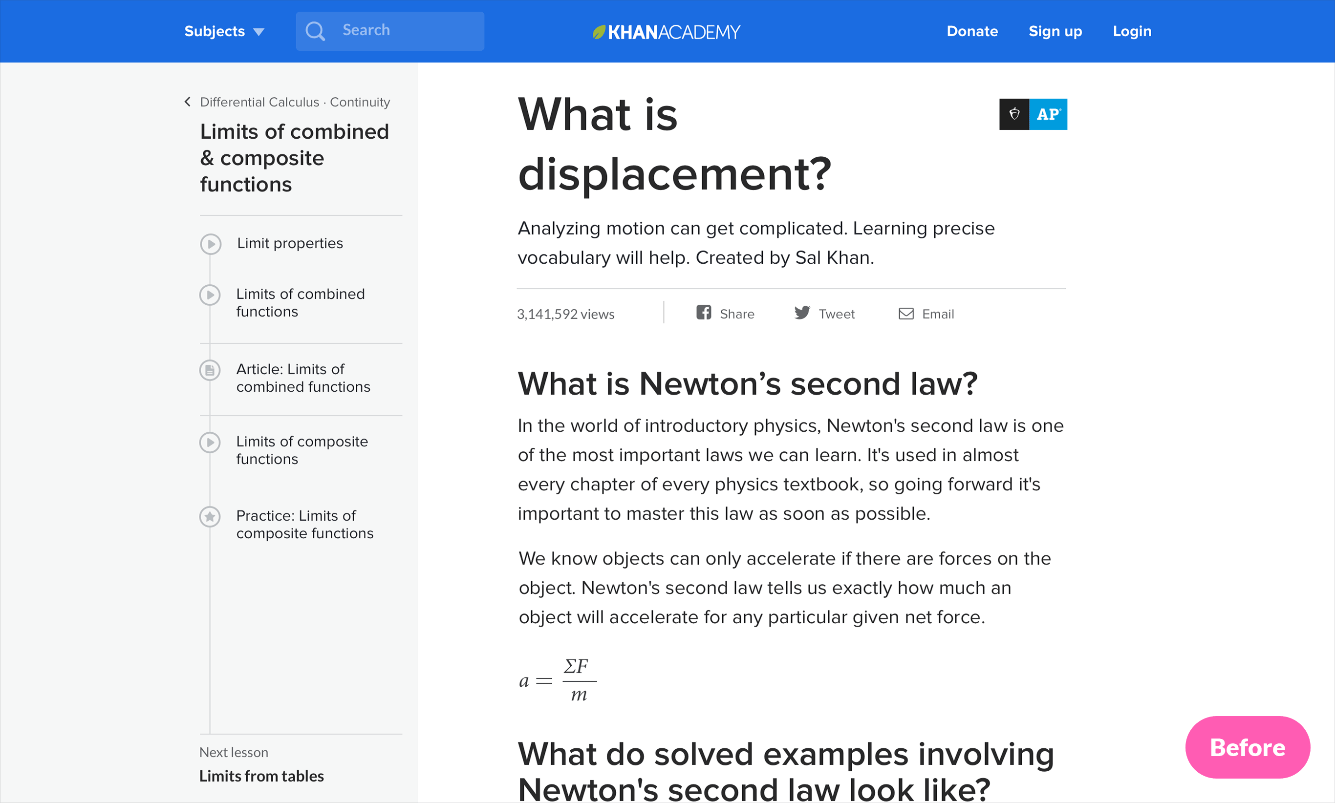Click the Facebook Share icon
This screenshot has height=803, width=1335.
[x=703, y=312]
